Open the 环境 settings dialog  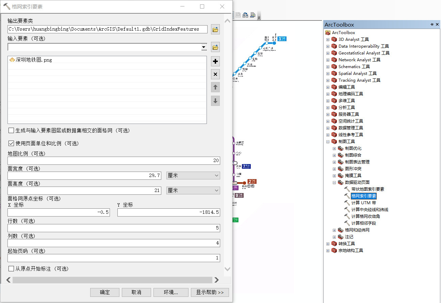pyautogui.click(x=170, y=292)
